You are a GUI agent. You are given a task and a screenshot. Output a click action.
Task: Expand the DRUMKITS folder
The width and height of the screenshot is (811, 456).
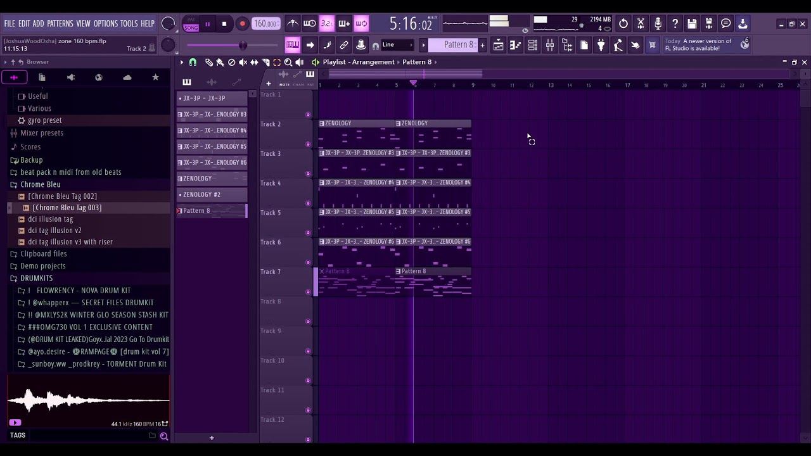[36, 278]
